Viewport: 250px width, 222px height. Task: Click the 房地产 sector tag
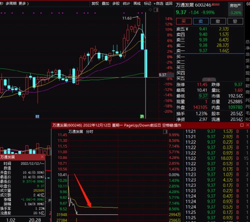pos(235,5)
